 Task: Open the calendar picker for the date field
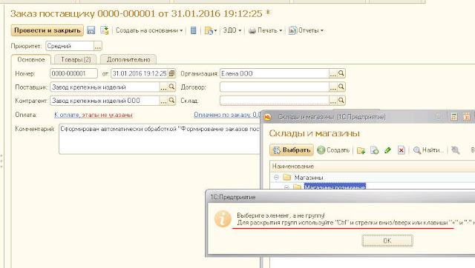(171, 73)
